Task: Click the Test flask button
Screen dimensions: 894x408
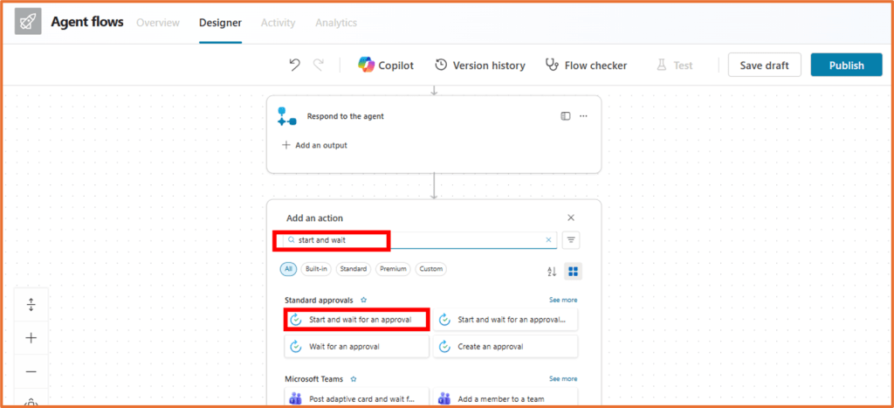Action: tap(675, 65)
